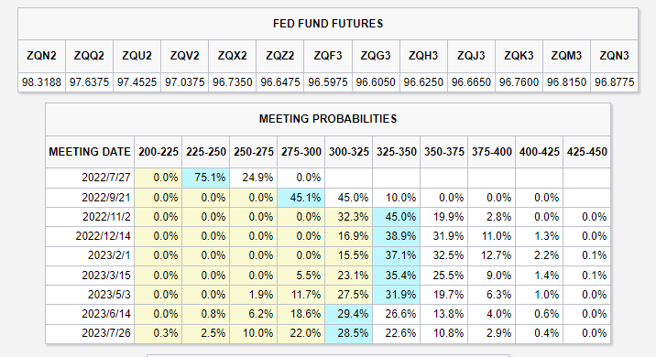Click the MEETING PROBABILITIES table title
Screen dimensions: 656x357
pyautogui.click(x=328, y=119)
